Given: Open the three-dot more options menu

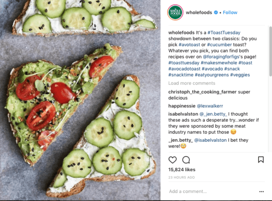Looking at the screenshot, I should (x=262, y=191).
